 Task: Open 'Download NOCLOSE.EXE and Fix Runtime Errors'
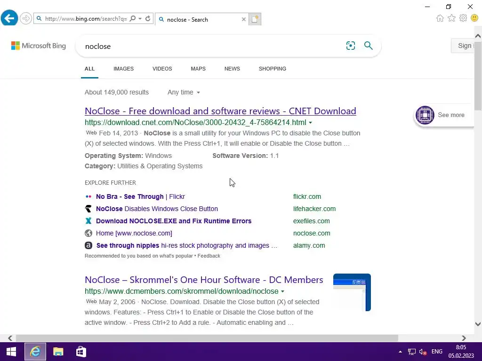pos(174,221)
